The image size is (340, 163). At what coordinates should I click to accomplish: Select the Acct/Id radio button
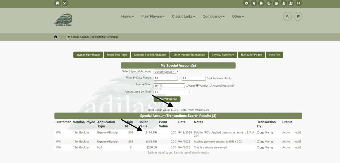click(x=210, y=85)
